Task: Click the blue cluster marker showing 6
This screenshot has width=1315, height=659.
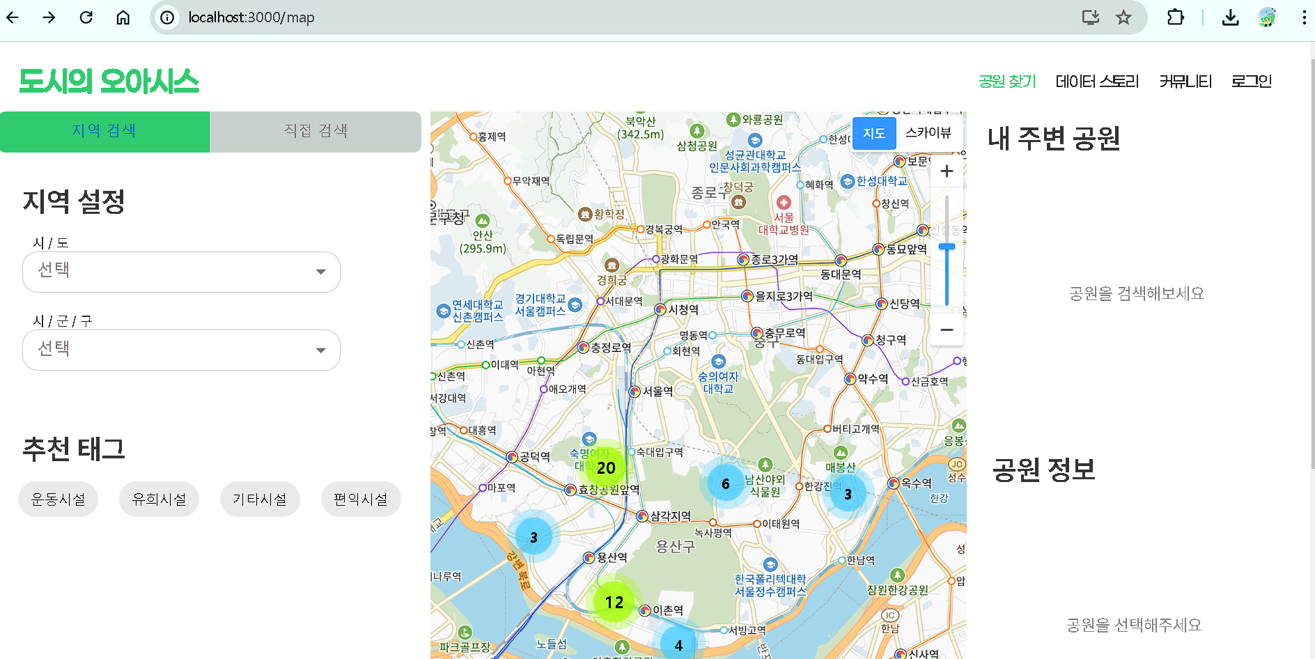Action: click(726, 483)
